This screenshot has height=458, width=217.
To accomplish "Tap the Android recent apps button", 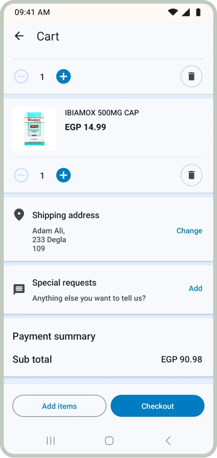I will 51,441.
